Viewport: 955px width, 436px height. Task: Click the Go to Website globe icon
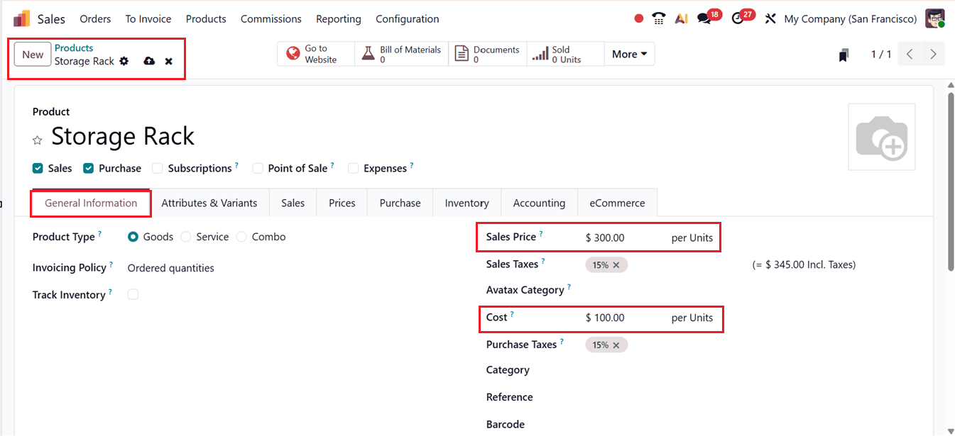click(292, 53)
